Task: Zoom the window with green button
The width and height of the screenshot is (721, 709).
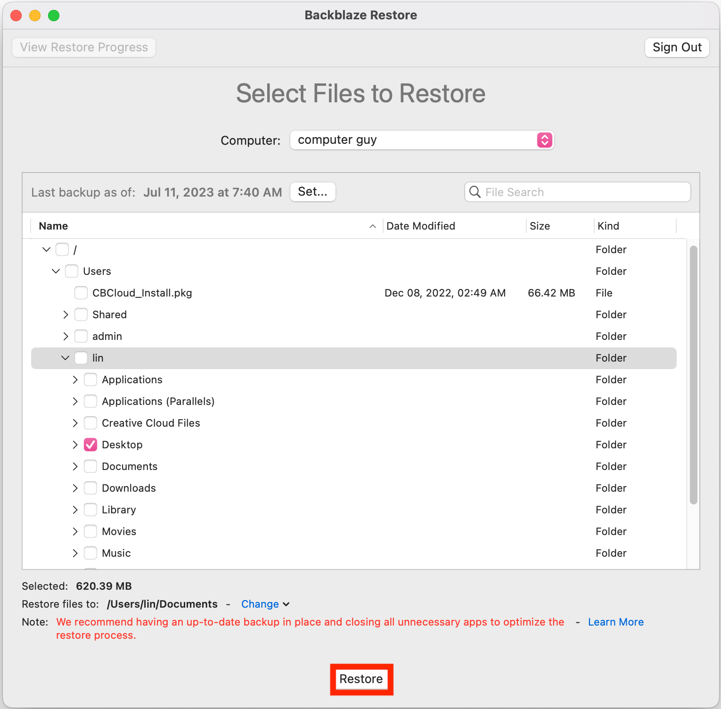Action: (54, 16)
